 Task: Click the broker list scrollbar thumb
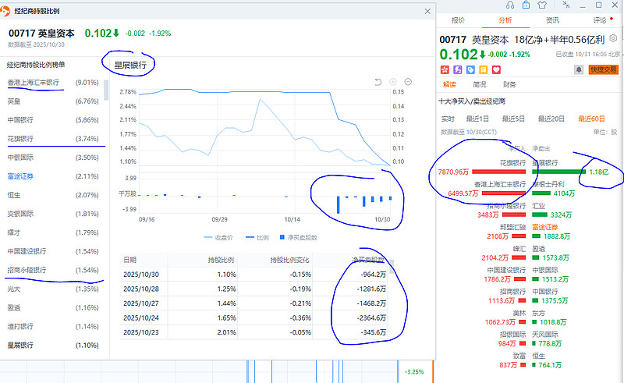point(106,90)
